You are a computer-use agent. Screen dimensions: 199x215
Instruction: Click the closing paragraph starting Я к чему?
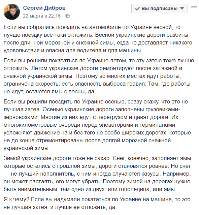(97, 203)
